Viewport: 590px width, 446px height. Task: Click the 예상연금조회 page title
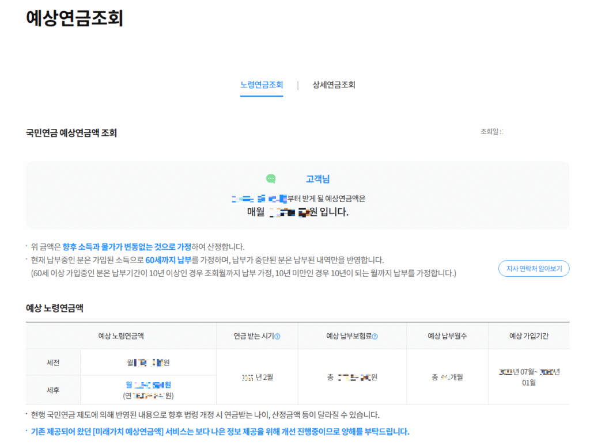pos(74,18)
